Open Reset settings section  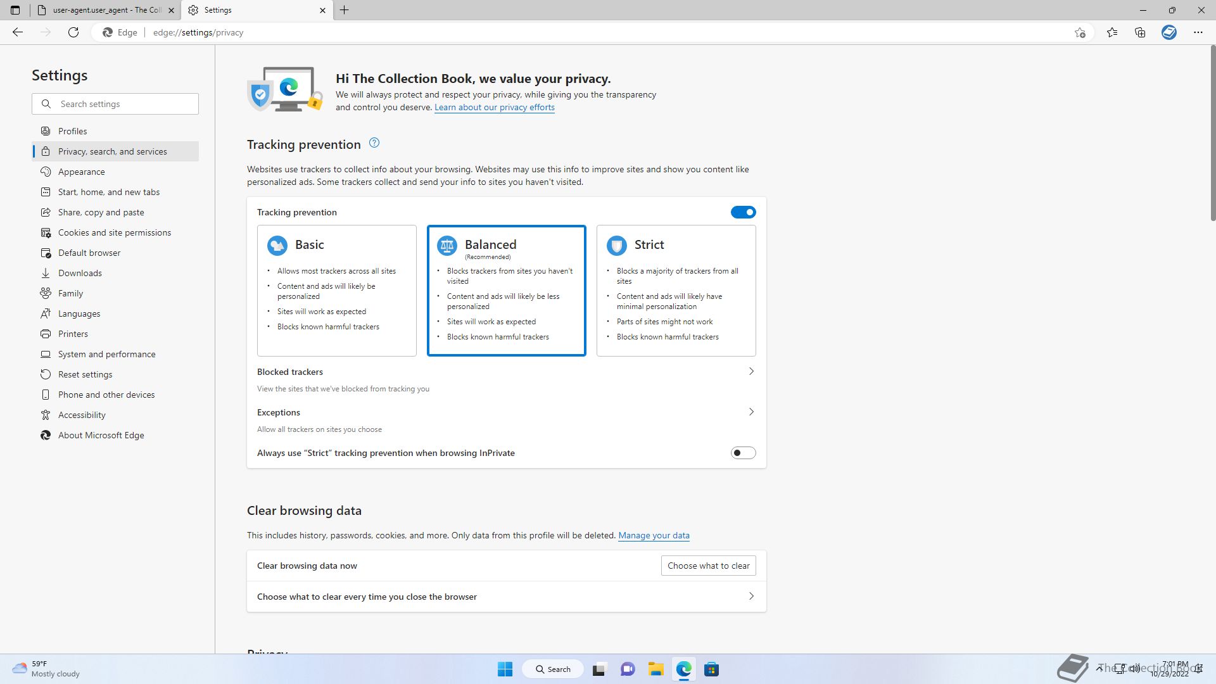pos(115,374)
